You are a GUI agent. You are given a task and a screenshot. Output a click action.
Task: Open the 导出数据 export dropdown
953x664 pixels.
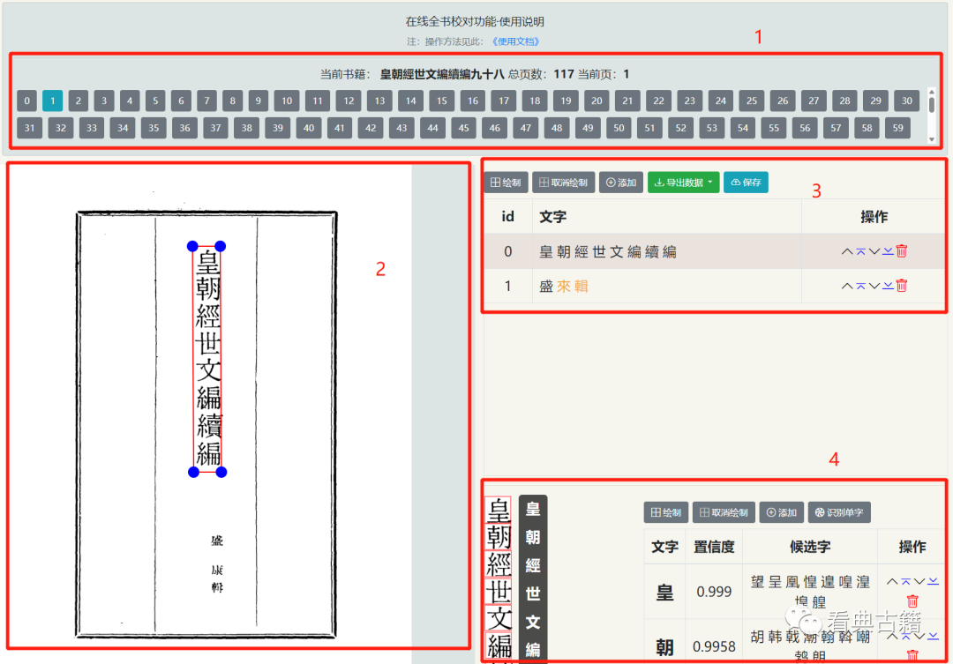pos(683,183)
